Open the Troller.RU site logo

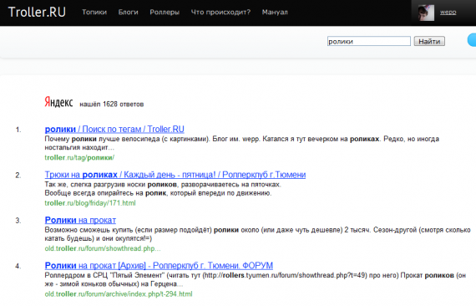click(x=37, y=13)
